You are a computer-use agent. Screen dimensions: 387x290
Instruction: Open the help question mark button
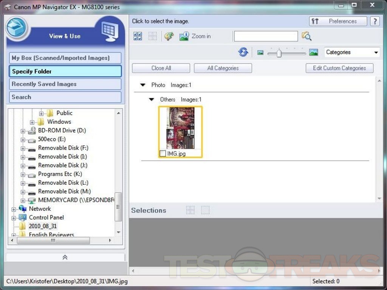pyautogui.click(x=375, y=21)
